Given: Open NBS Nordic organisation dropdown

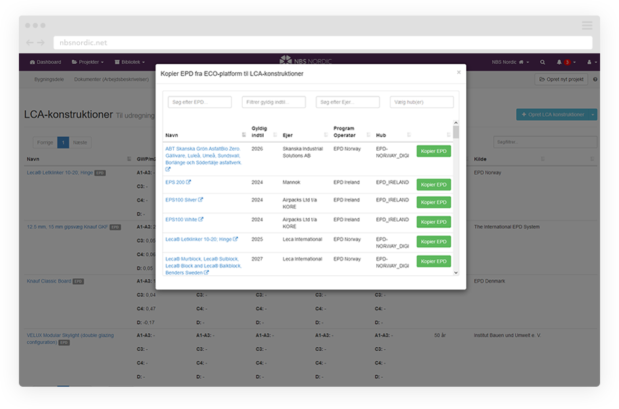Looking at the screenshot, I should pyautogui.click(x=510, y=62).
